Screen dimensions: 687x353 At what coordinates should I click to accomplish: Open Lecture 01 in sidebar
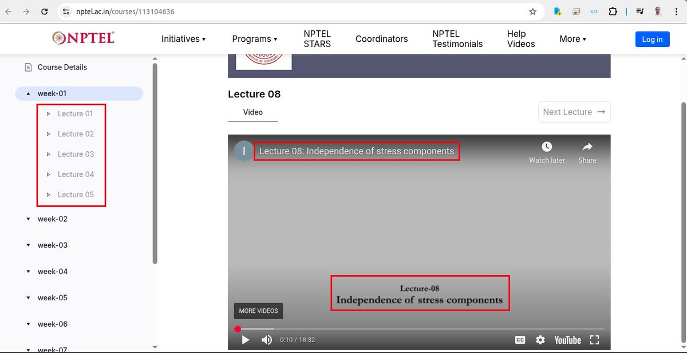pyautogui.click(x=76, y=113)
